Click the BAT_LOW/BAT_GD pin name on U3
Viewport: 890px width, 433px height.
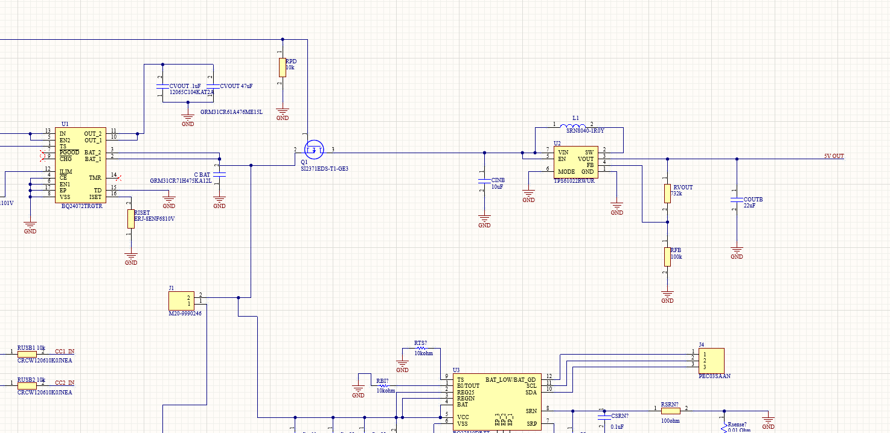click(x=510, y=379)
